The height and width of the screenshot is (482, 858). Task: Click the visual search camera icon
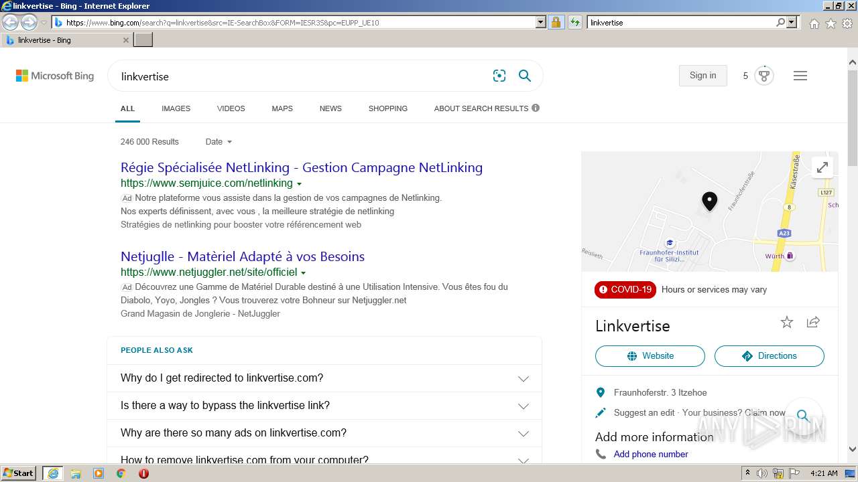point(499,76)
